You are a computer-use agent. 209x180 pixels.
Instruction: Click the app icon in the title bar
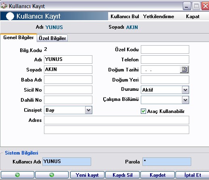point(4,6)
